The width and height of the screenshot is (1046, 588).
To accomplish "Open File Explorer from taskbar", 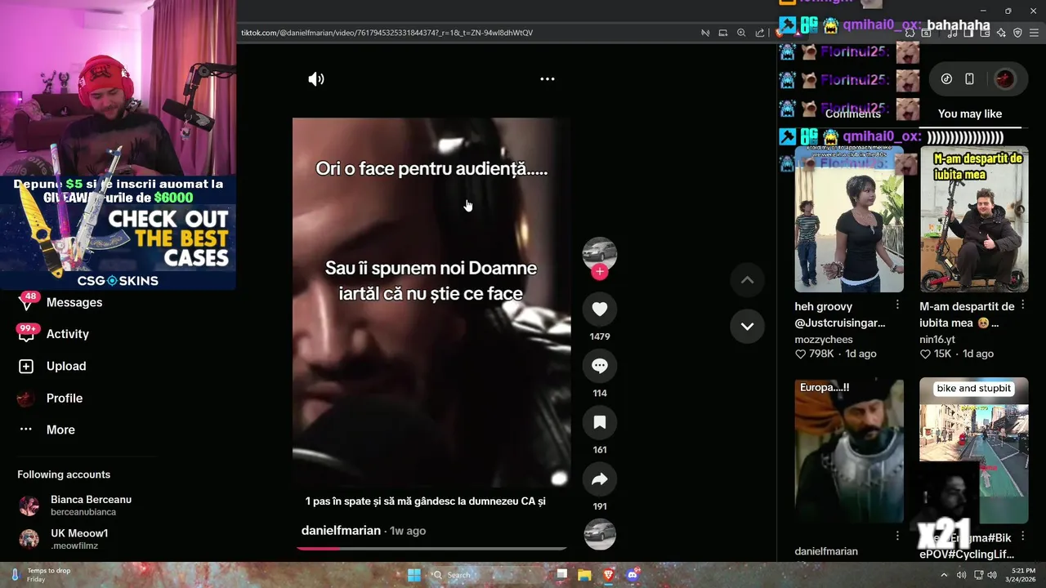I will [x=584, y=575].
